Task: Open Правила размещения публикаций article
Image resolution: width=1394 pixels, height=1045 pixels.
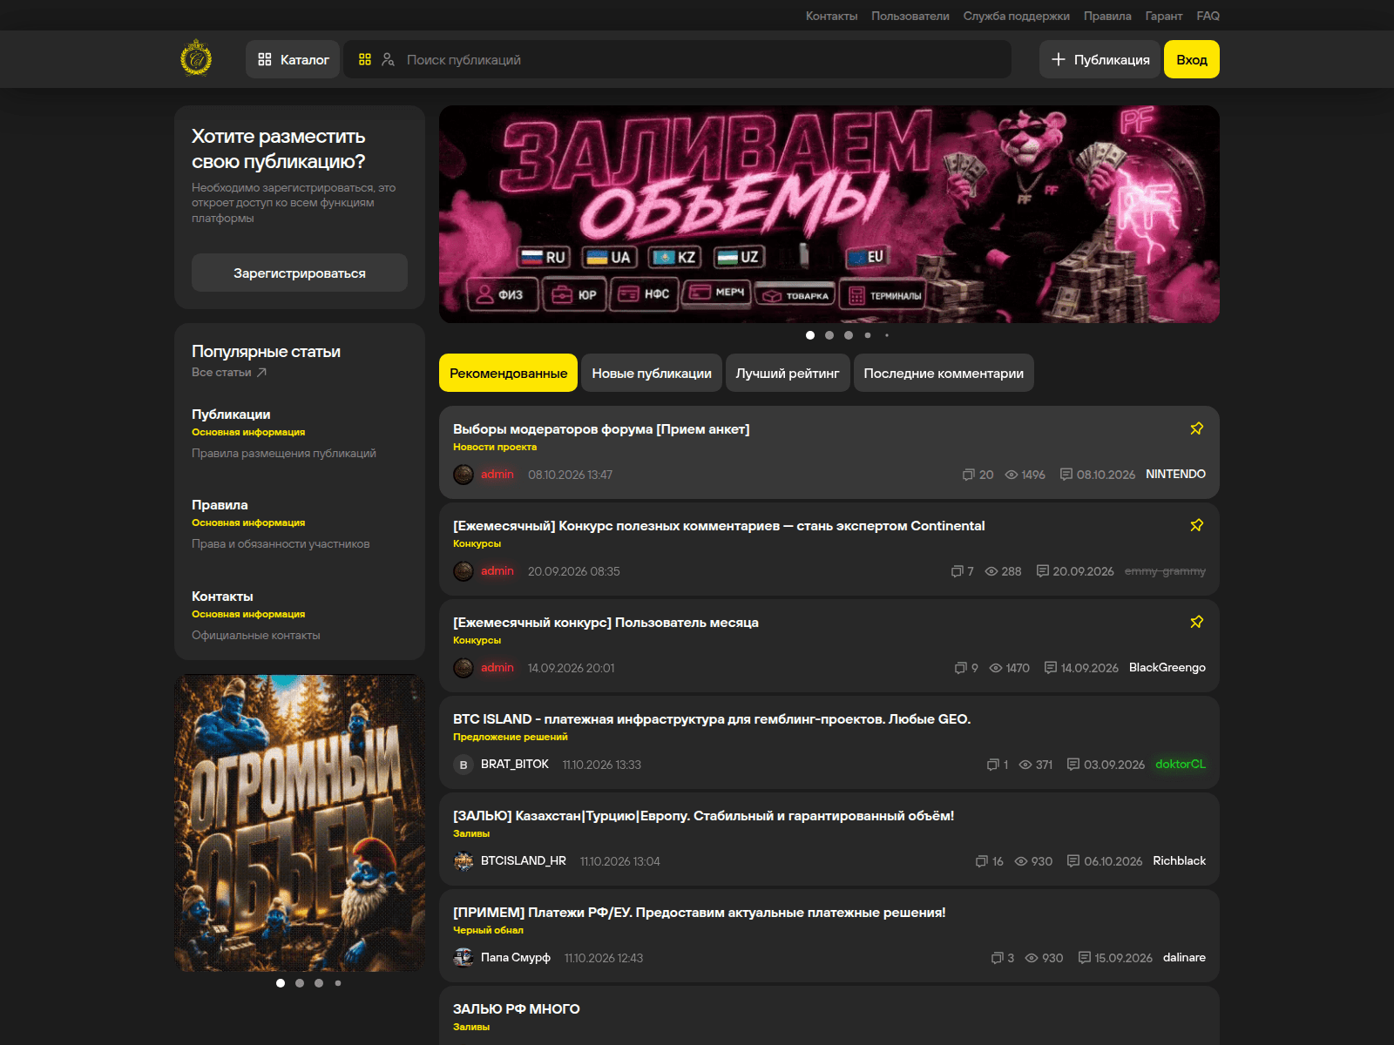Action: point(284,453)
